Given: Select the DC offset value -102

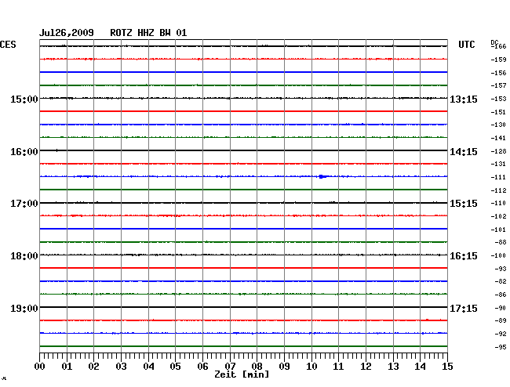Looking at the screenshot, I should 498,216.
